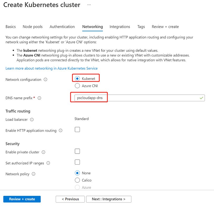Click info icon next to Load balancer

point(32,120)
